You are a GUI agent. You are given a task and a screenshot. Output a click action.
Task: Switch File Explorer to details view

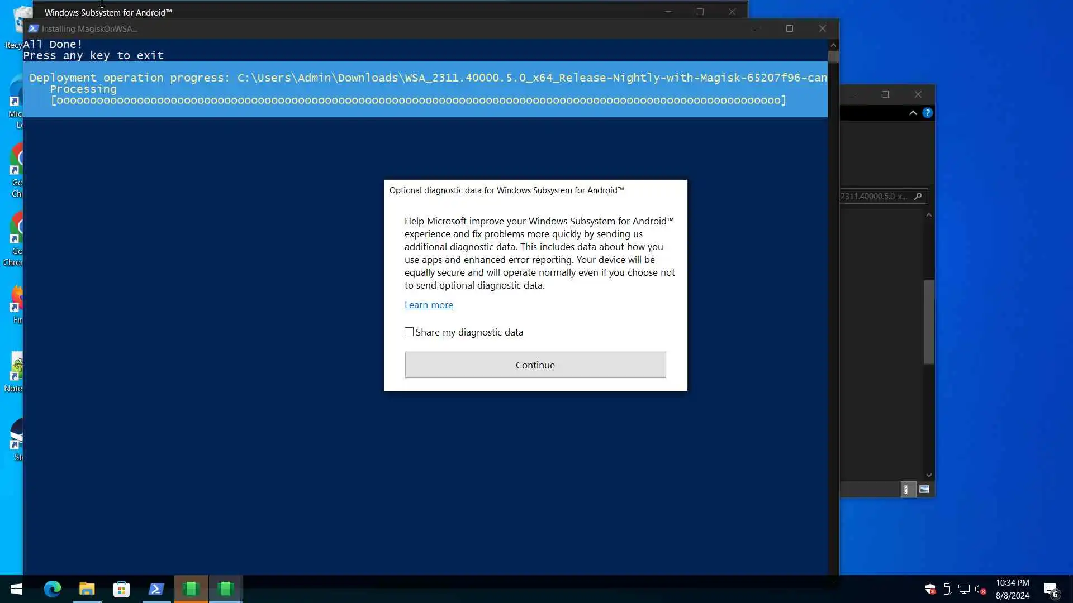coord(906,490)
